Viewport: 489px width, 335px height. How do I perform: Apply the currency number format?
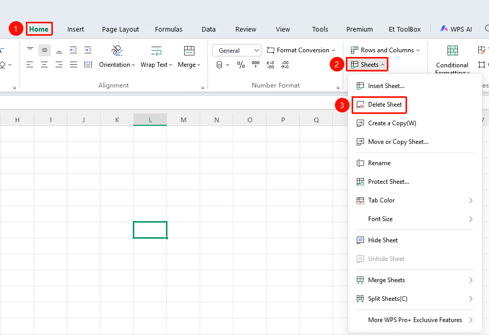219,65
